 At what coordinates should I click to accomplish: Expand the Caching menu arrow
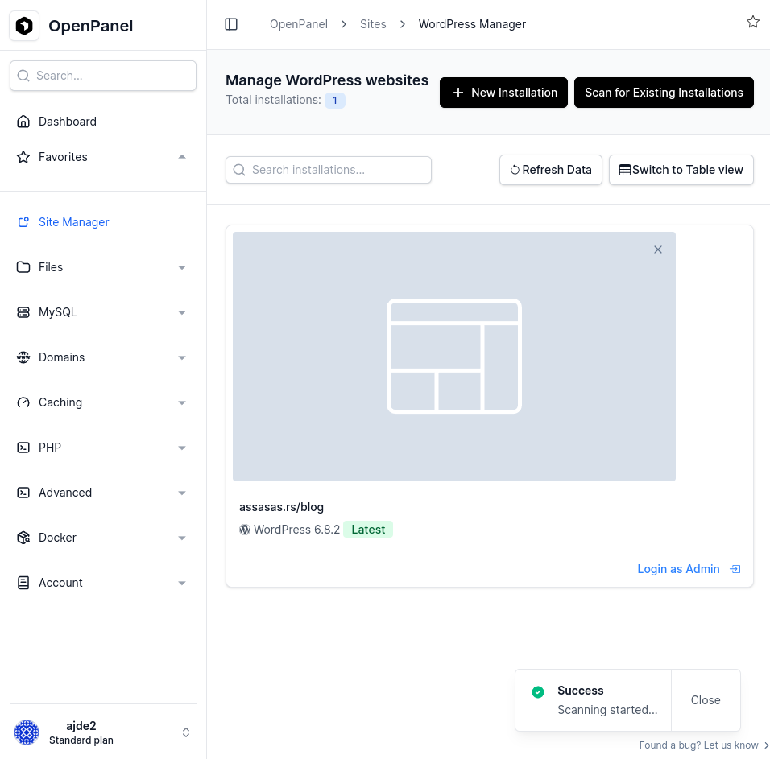coord(182,402)
